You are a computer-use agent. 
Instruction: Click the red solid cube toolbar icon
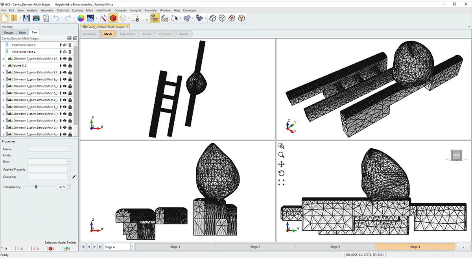click(x=113, y=18)
